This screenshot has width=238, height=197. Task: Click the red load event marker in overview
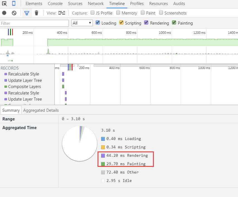13,32
